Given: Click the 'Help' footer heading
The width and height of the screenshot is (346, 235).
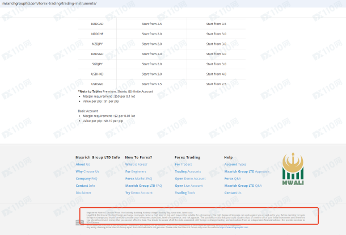Looking at the screenshot, I should (229, 157).
